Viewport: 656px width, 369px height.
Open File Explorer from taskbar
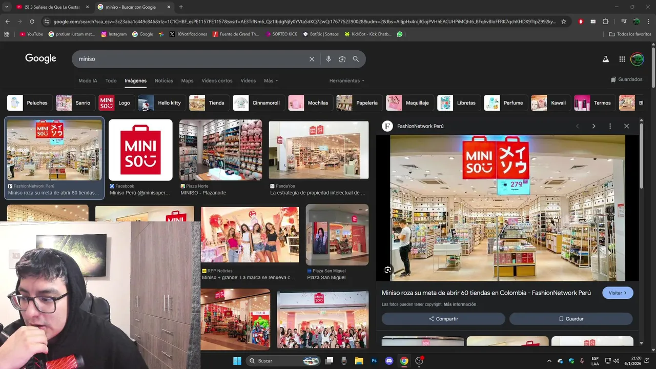coord(359,361)
